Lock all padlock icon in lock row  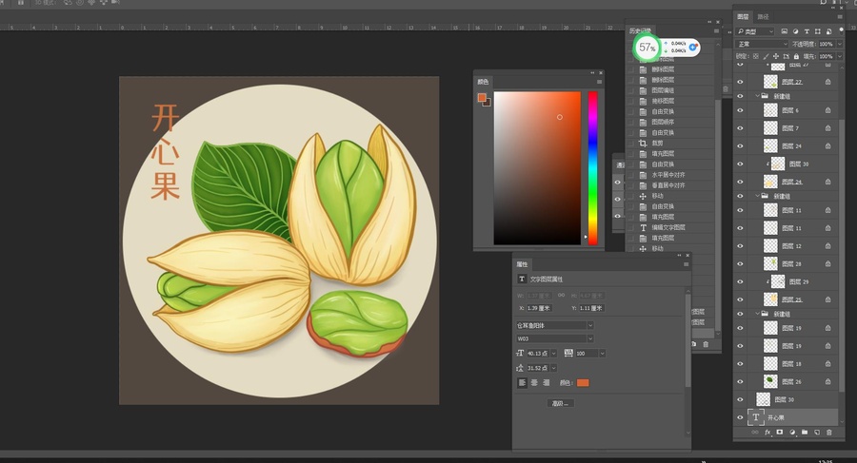[x=796, y=56]
